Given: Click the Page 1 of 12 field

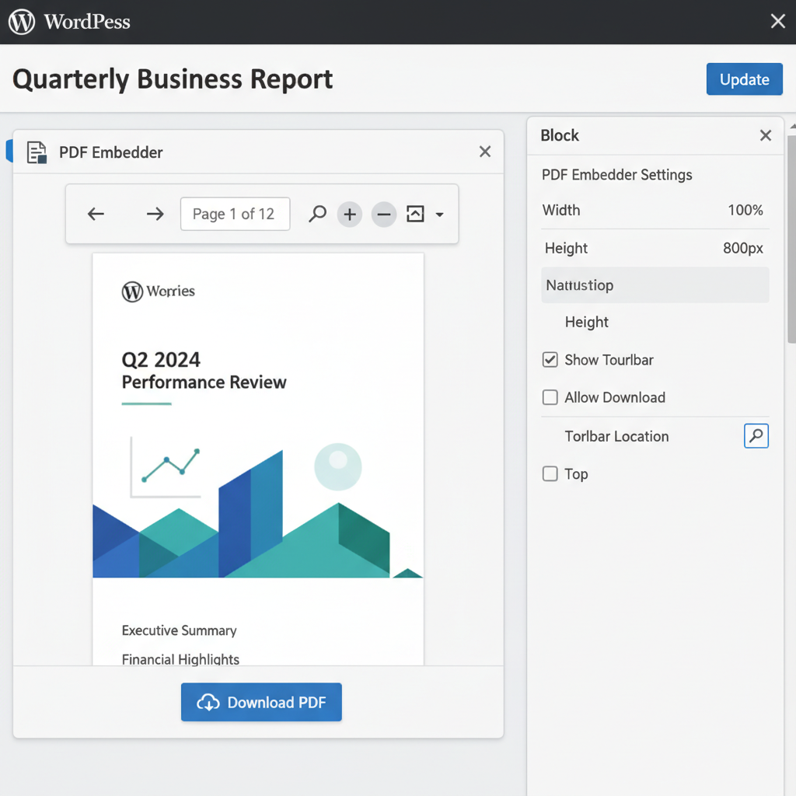Looking at the screenshot, I should [235, 214].
